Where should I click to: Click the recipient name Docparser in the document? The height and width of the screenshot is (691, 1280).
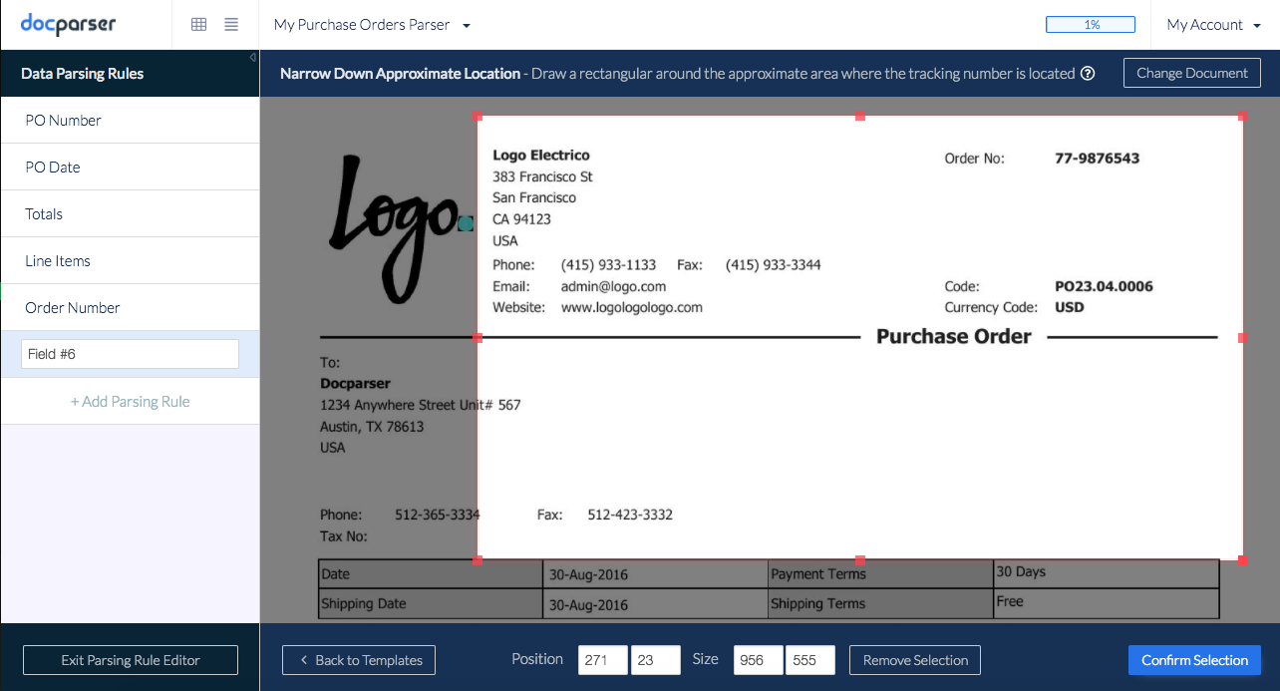point(355,383)
